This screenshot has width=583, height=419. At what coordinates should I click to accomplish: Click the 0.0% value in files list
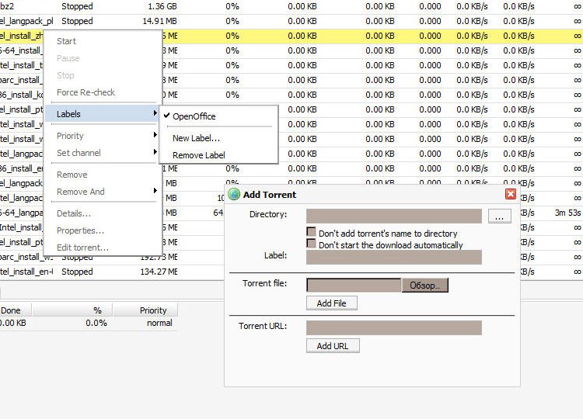pos(96,324)
